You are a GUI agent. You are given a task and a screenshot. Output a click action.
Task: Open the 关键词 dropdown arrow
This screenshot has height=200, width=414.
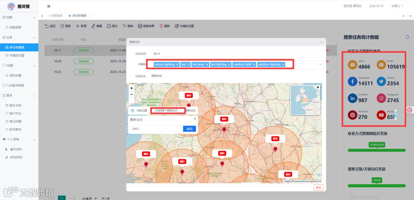pos(320,65)
